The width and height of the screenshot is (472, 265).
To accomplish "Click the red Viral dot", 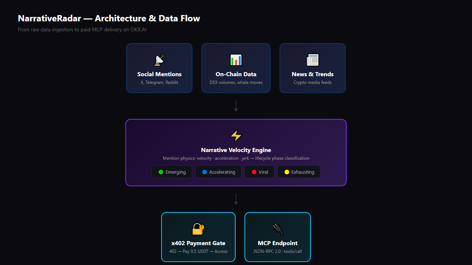I will 254,172.
